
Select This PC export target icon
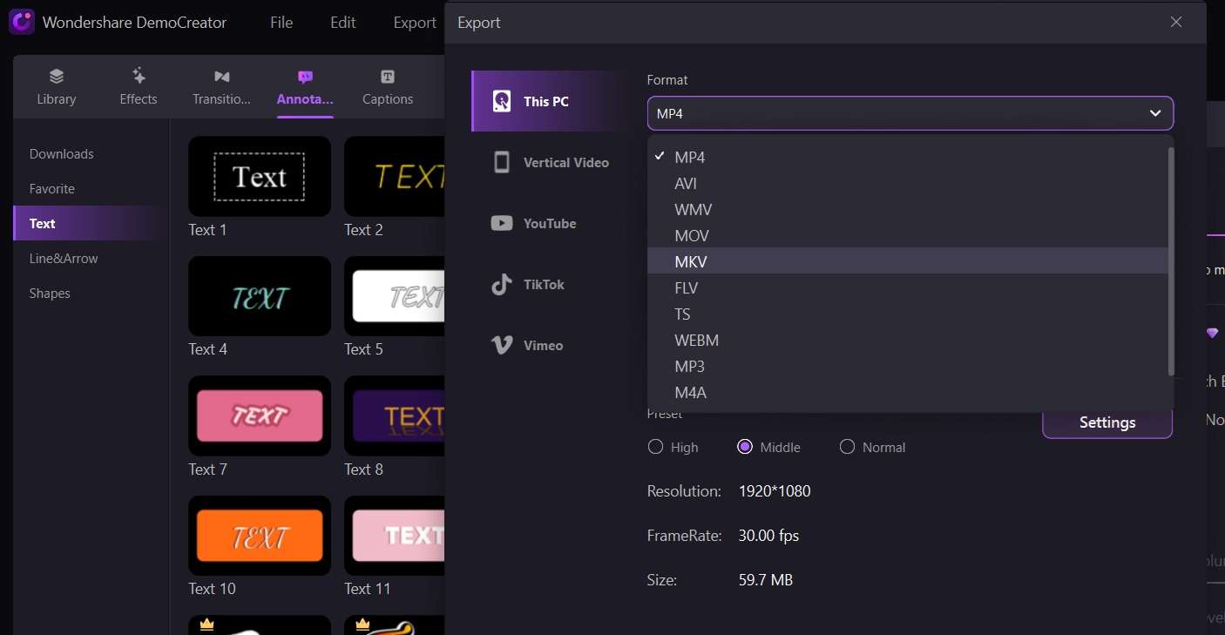(502, 101)
